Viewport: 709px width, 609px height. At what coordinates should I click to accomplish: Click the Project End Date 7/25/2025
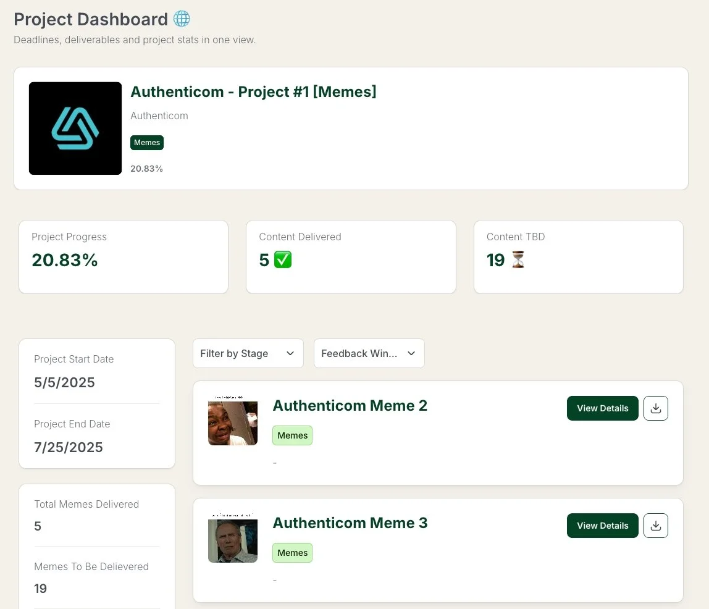[69, 447]
